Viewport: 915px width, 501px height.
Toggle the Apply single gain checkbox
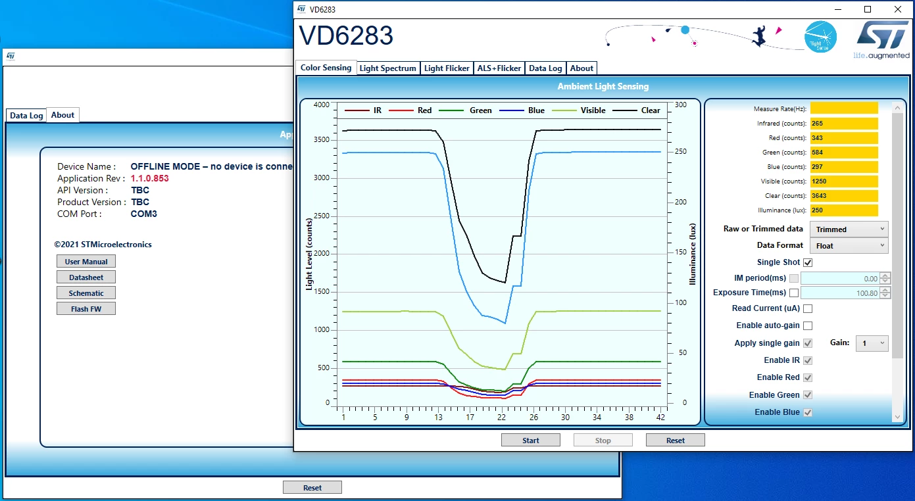(x=808, y=343)
